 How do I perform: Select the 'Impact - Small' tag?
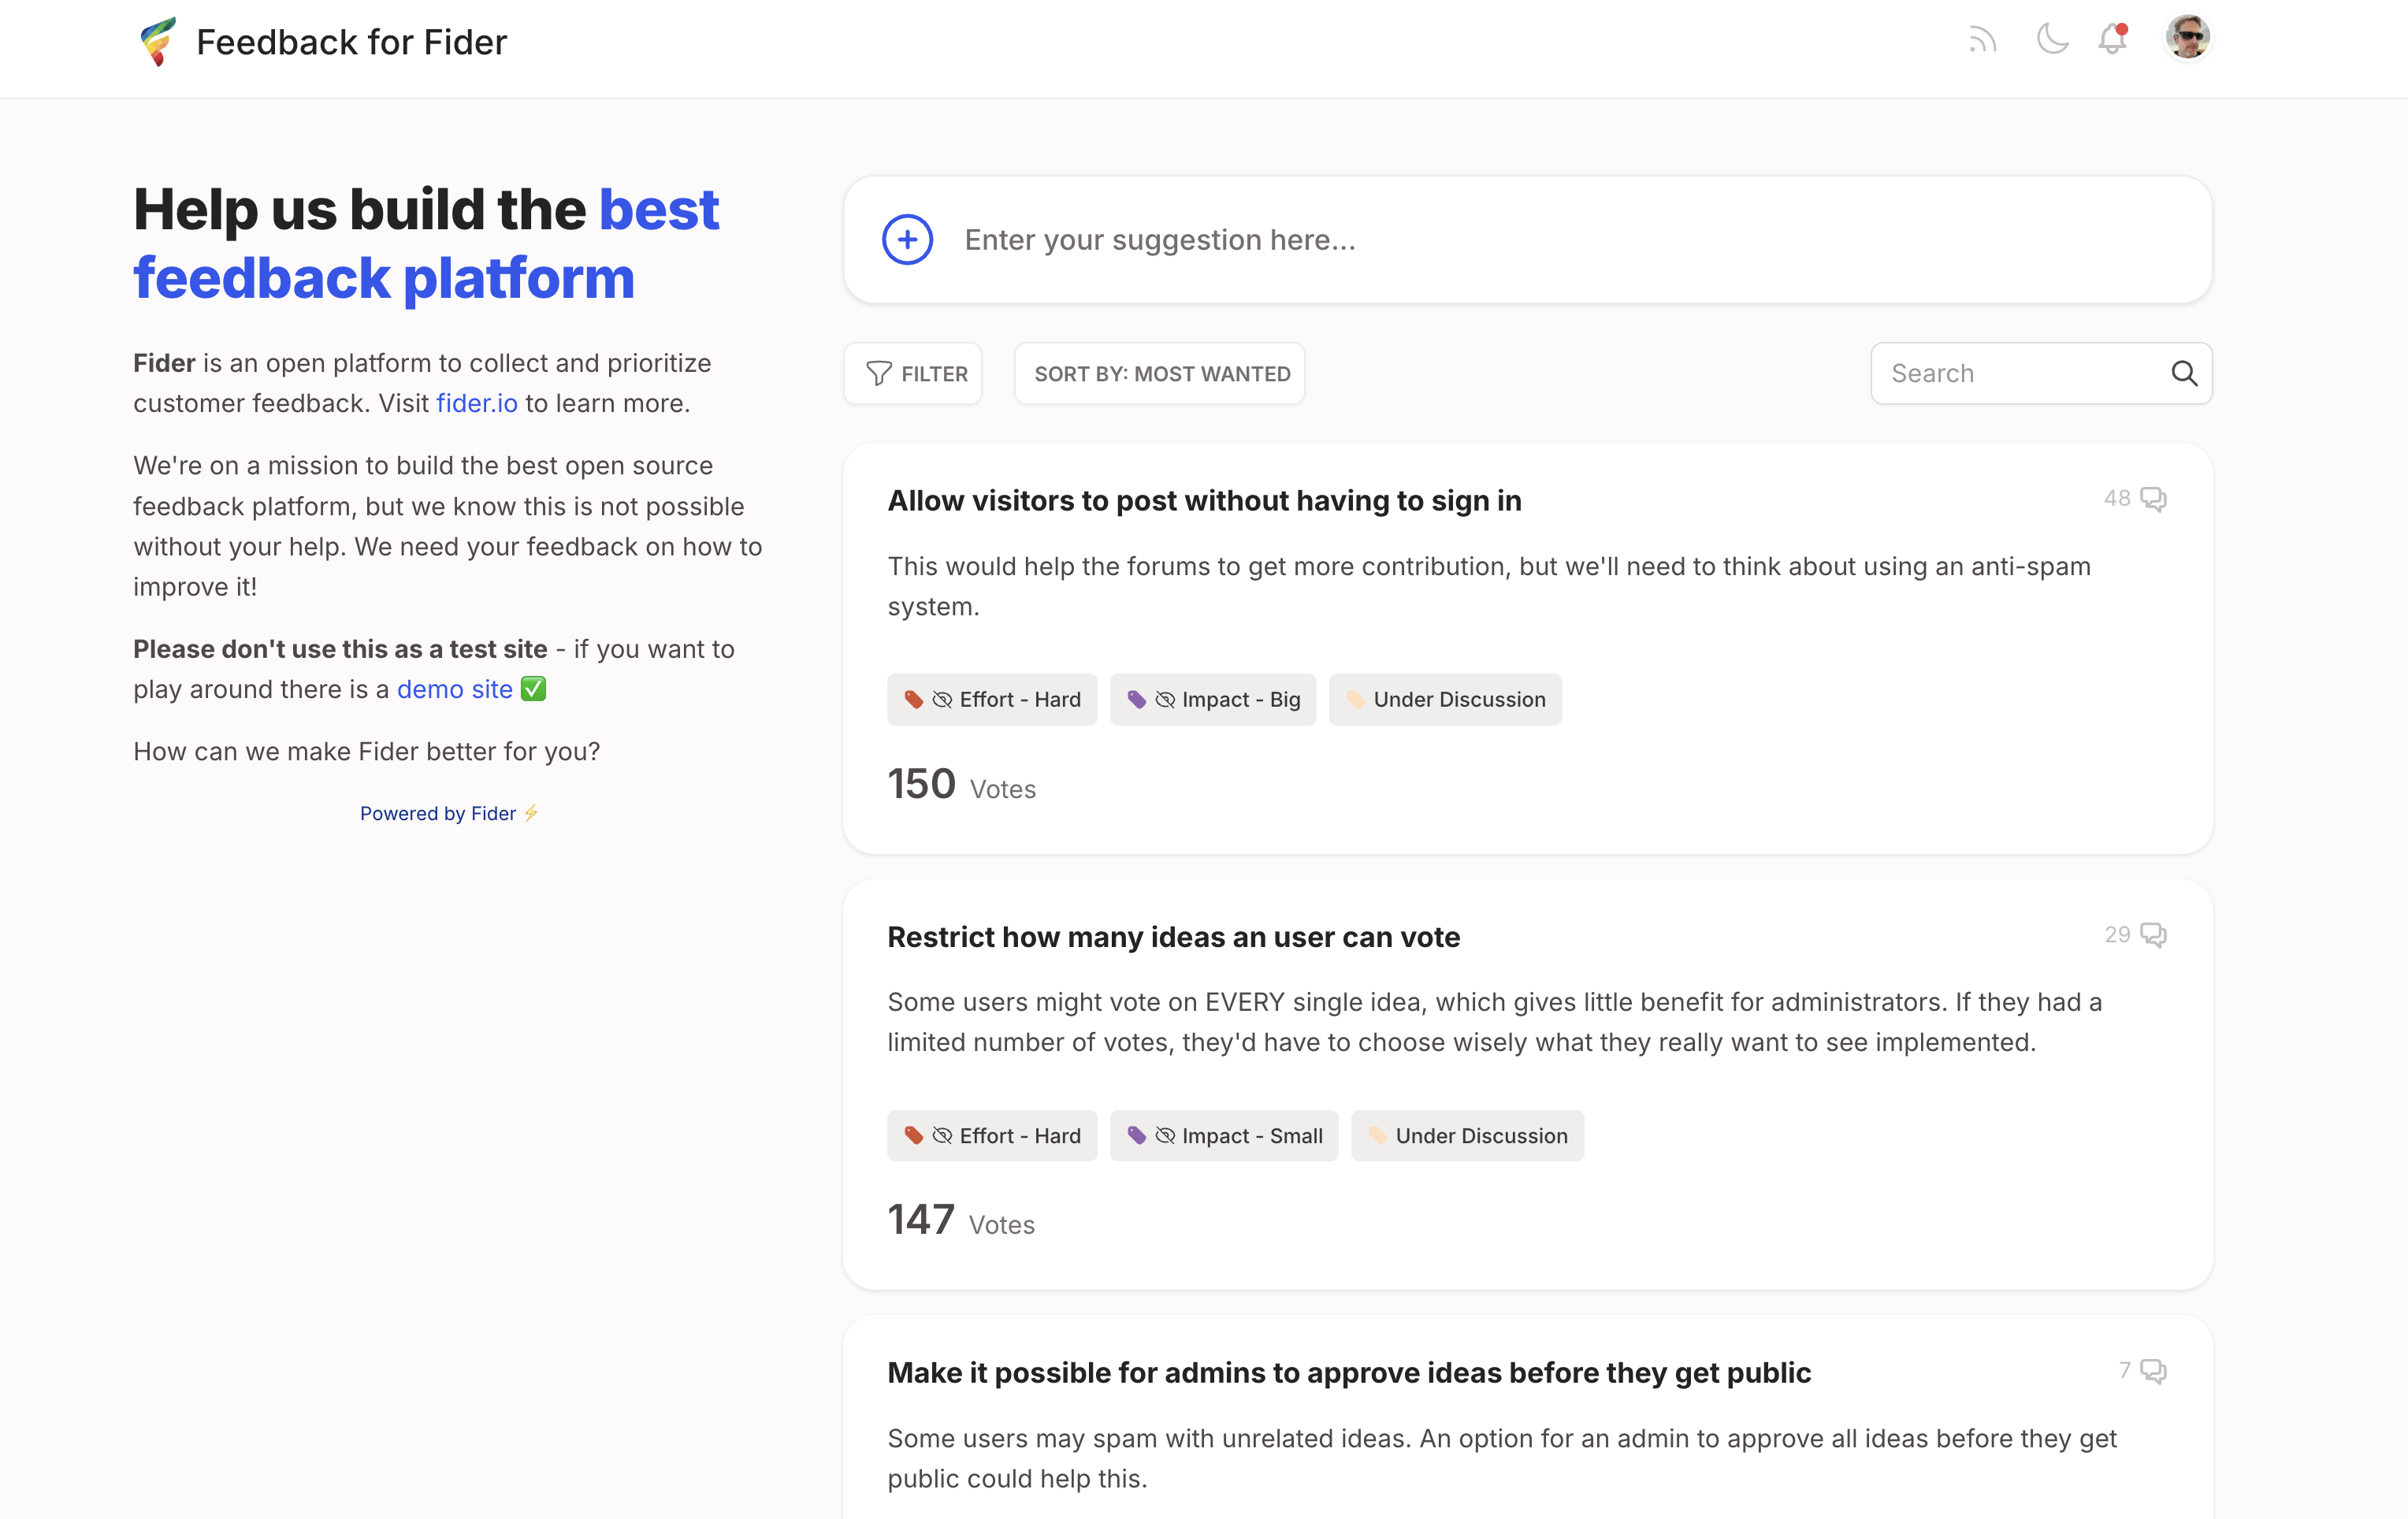[x=1224, y=1136]
